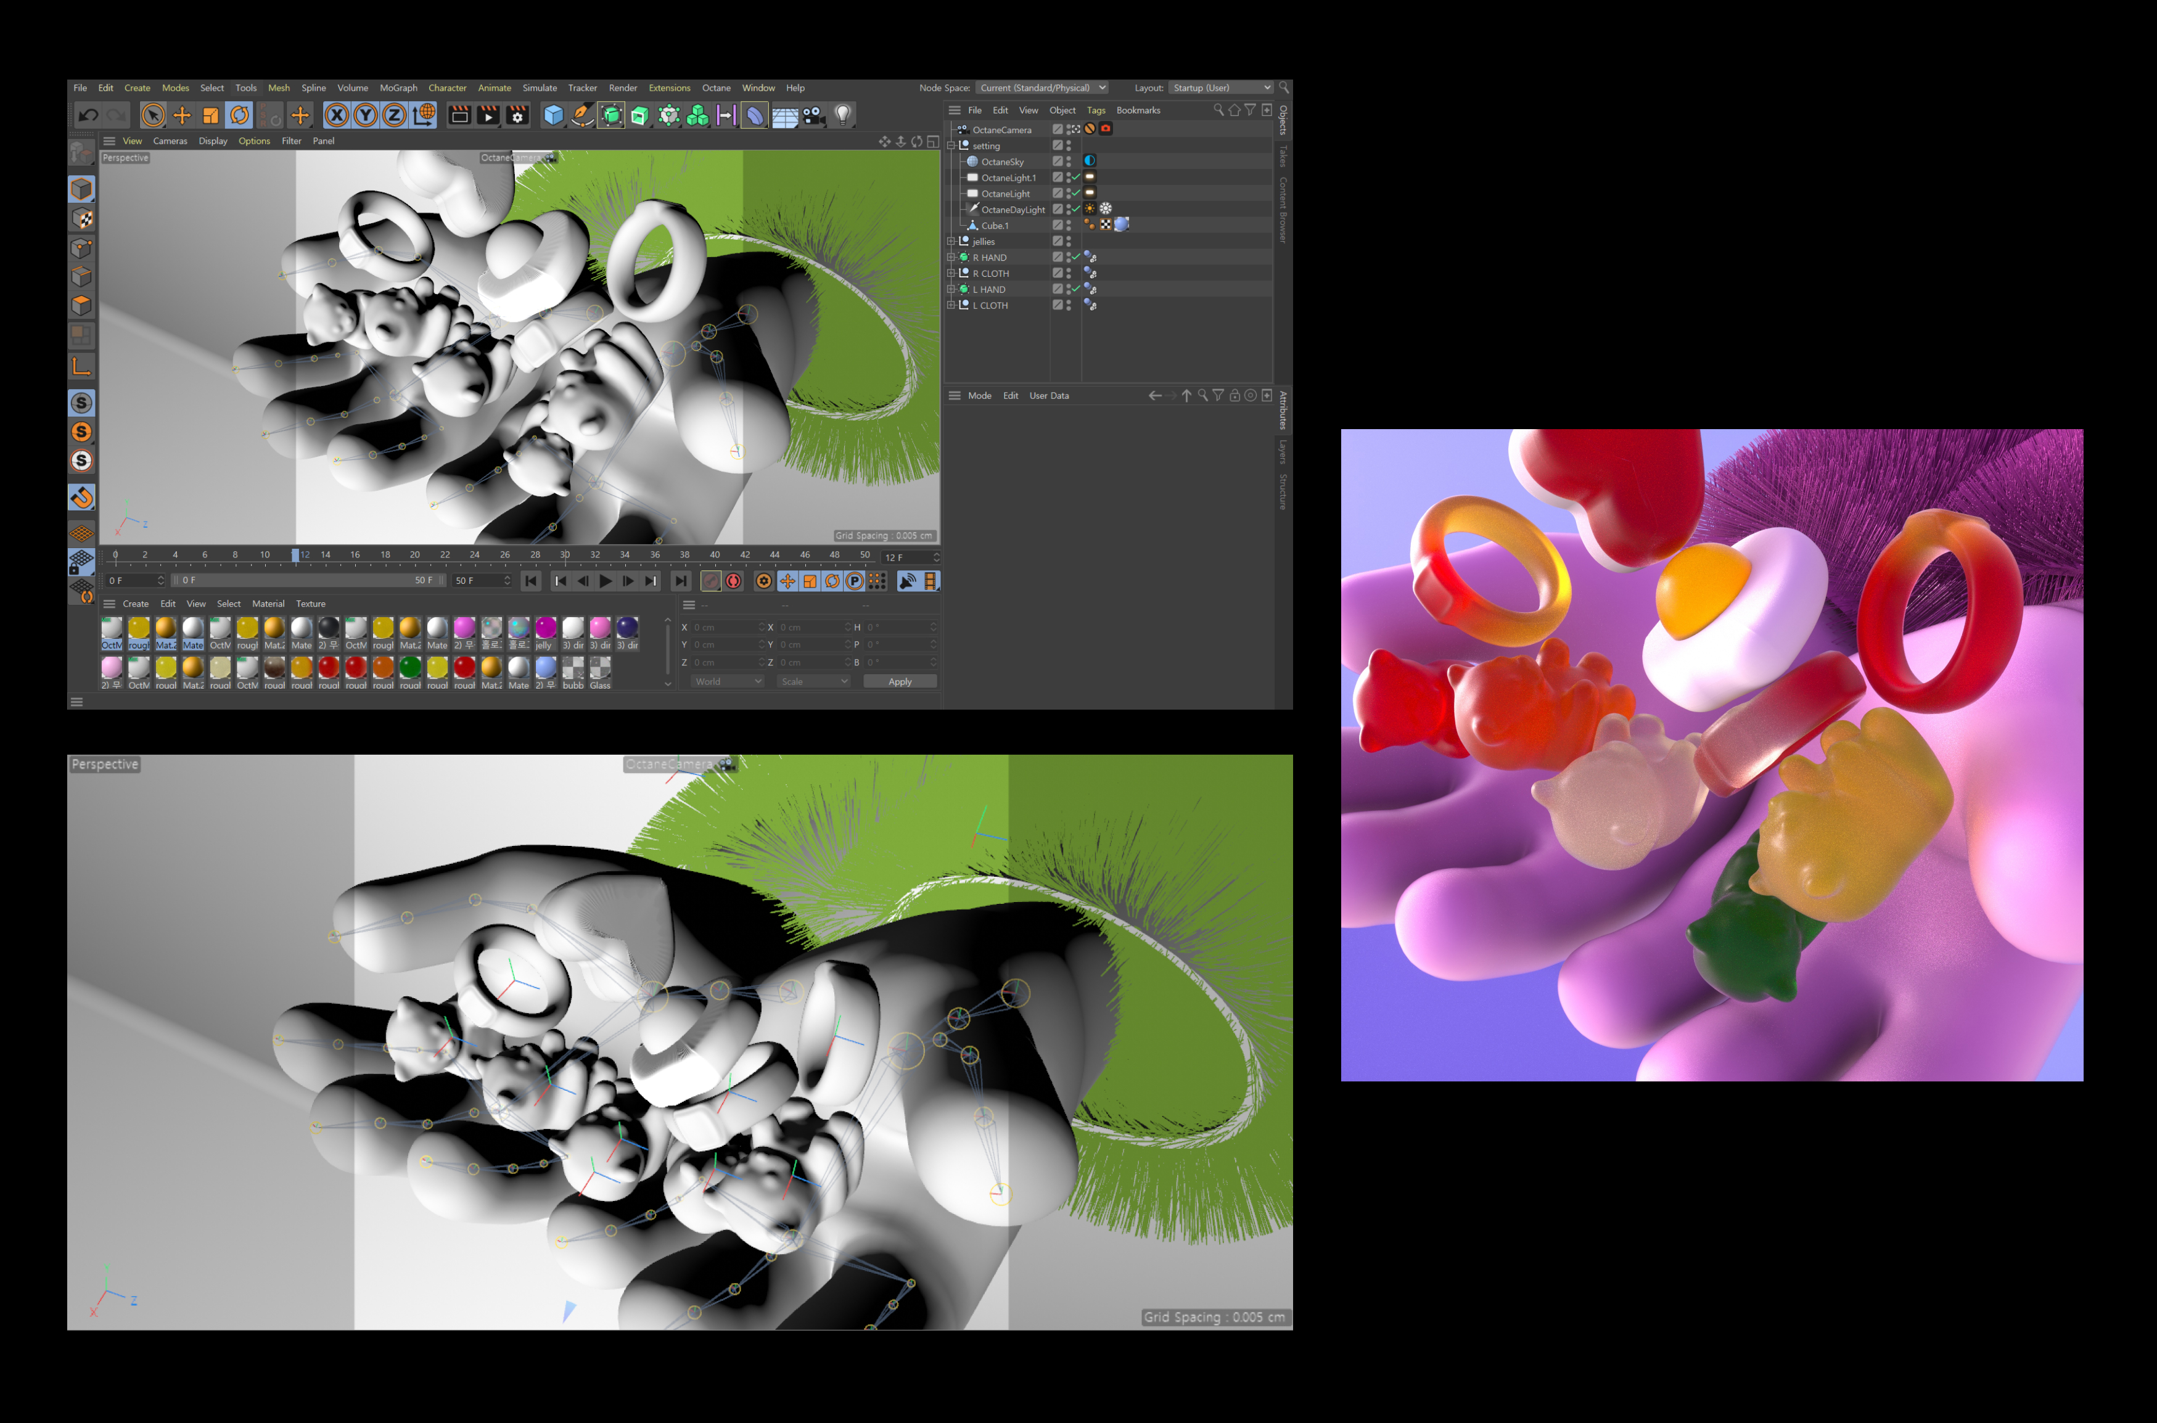Toggle OctaneLight enable checkmark
The width and height of the screenshot is (2157, 1423).
[x=1076, y=194]
